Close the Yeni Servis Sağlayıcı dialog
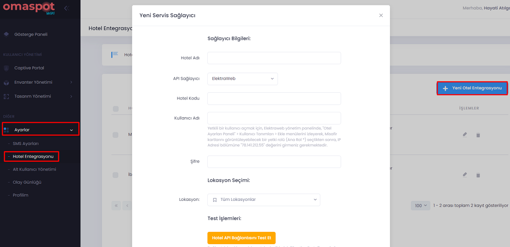The width and height of the screenshot is (510, 247). click(381, 16)
